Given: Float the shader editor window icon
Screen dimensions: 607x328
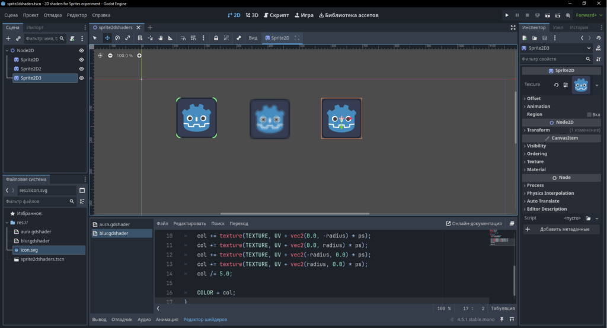Looking at the screenshot, I should [x=512, y=224].
